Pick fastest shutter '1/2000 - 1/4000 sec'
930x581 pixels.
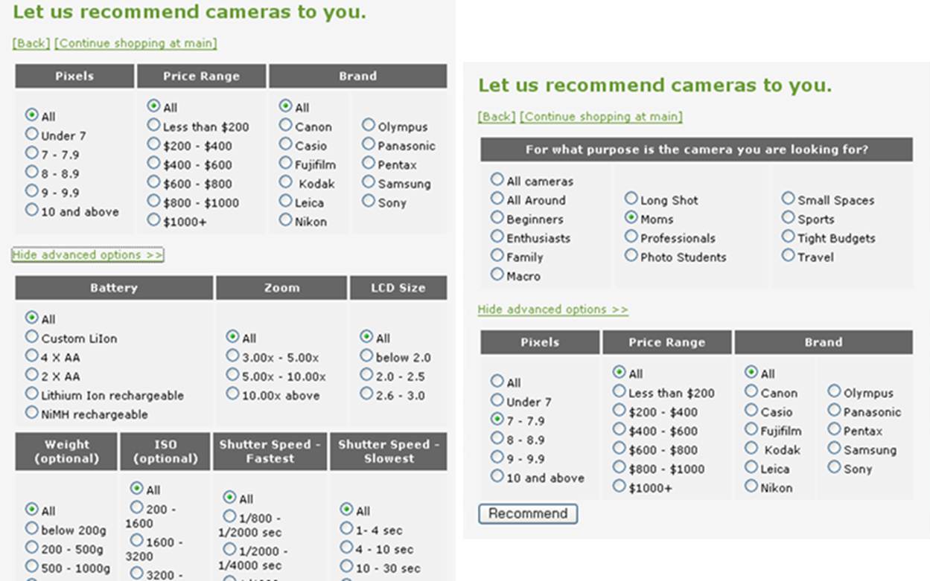point(229,550)
